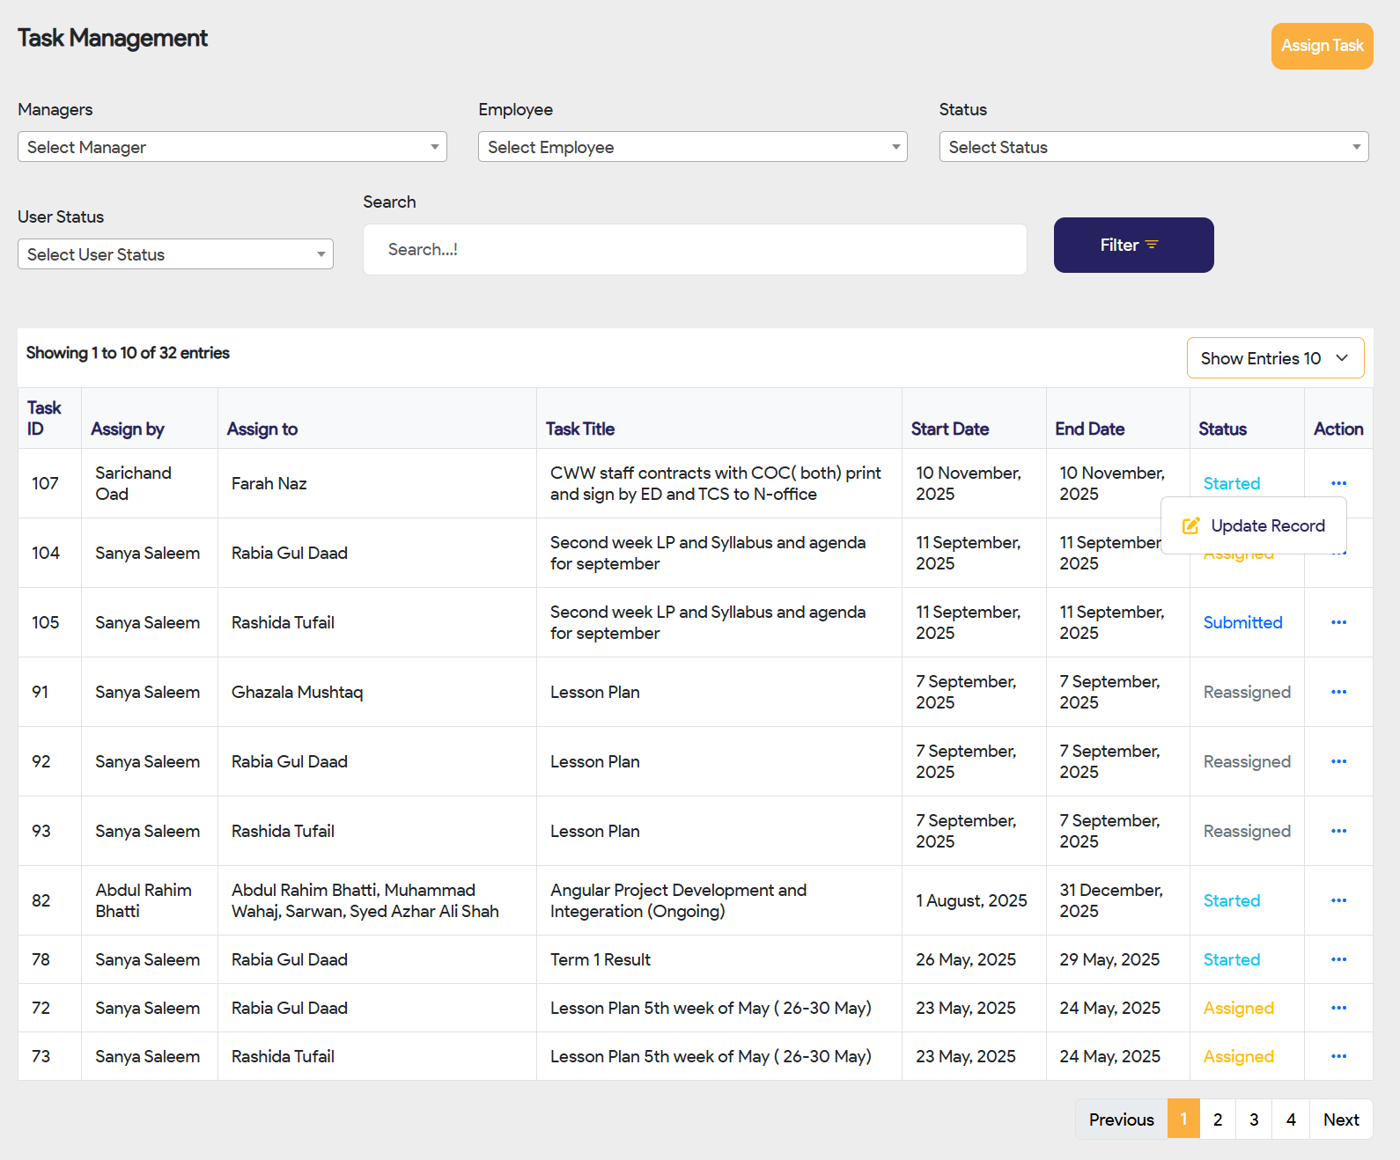Screen dimensions: 1400x1160
Task: Open action menu for task 78
Action: point(1338,959)
